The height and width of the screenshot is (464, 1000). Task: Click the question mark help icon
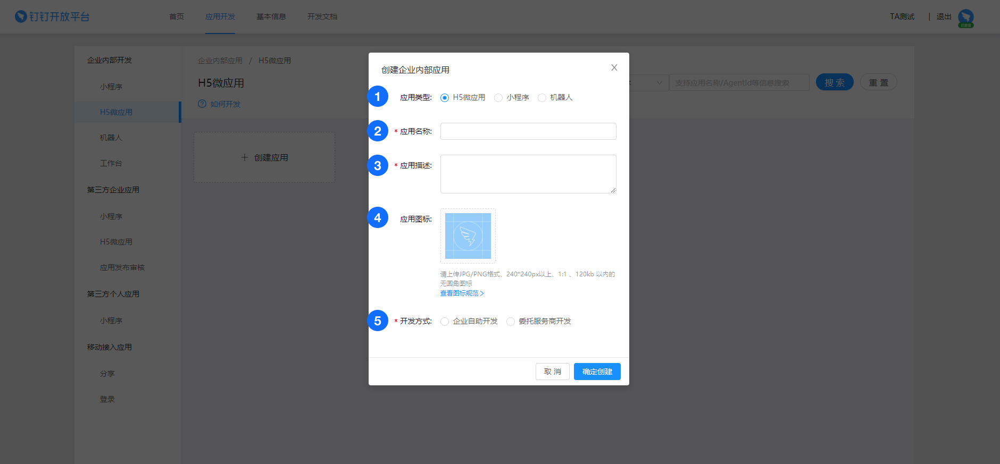click(202, 104)
